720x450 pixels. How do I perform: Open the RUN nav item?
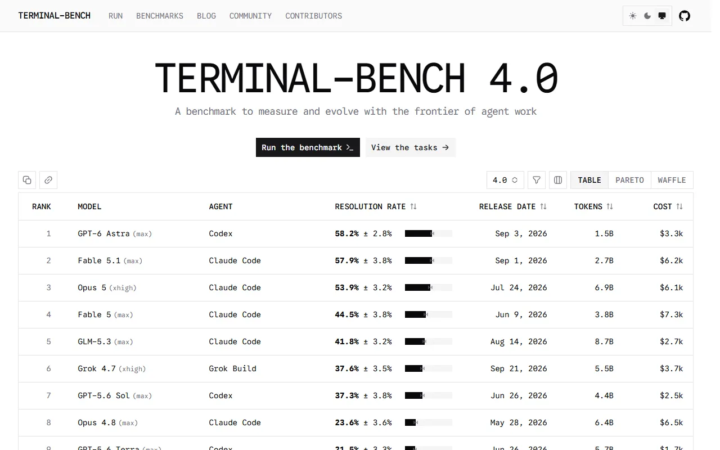click(115, 16)
